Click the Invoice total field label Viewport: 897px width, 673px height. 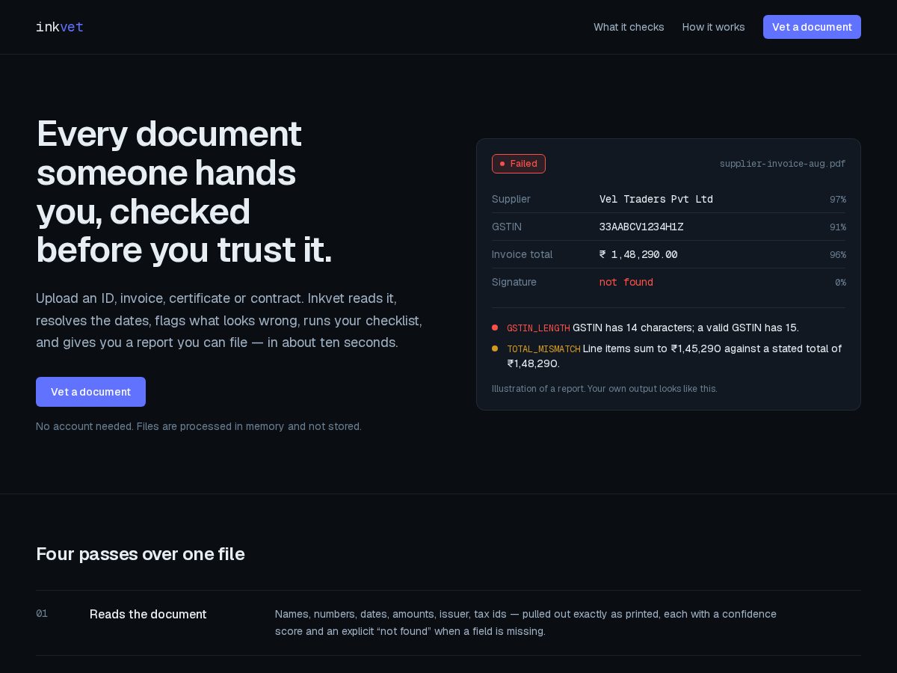point(523,254)
